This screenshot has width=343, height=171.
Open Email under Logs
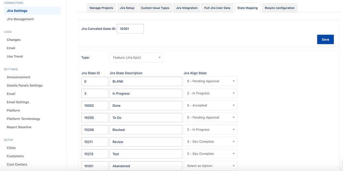tap(11, 48)
